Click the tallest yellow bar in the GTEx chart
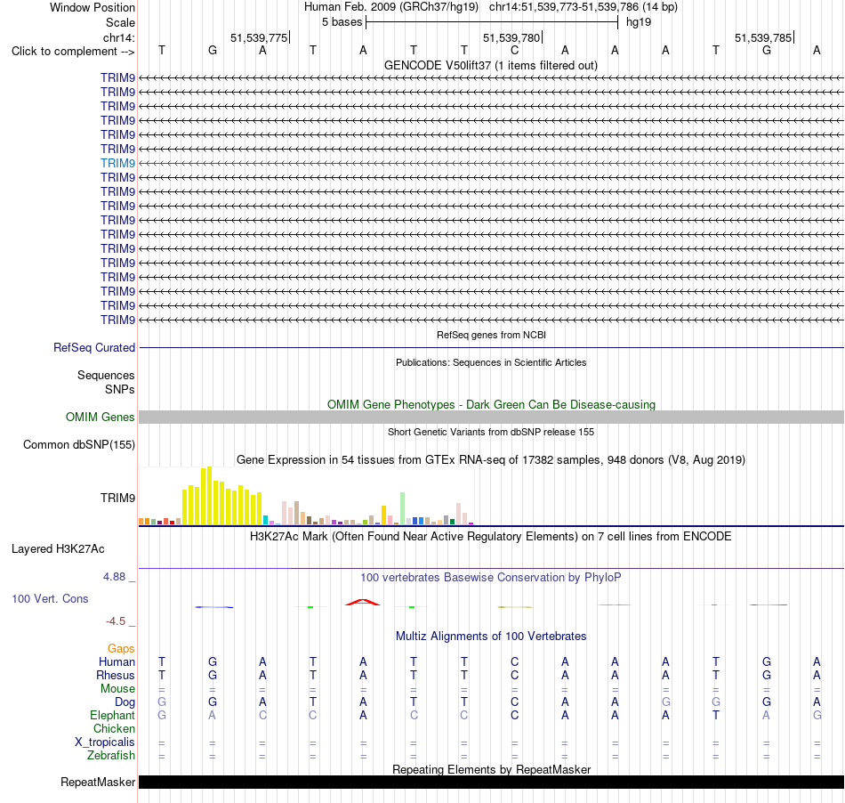Image resolution: width=845 pixels, height=803 pixels. click(210, 496)
